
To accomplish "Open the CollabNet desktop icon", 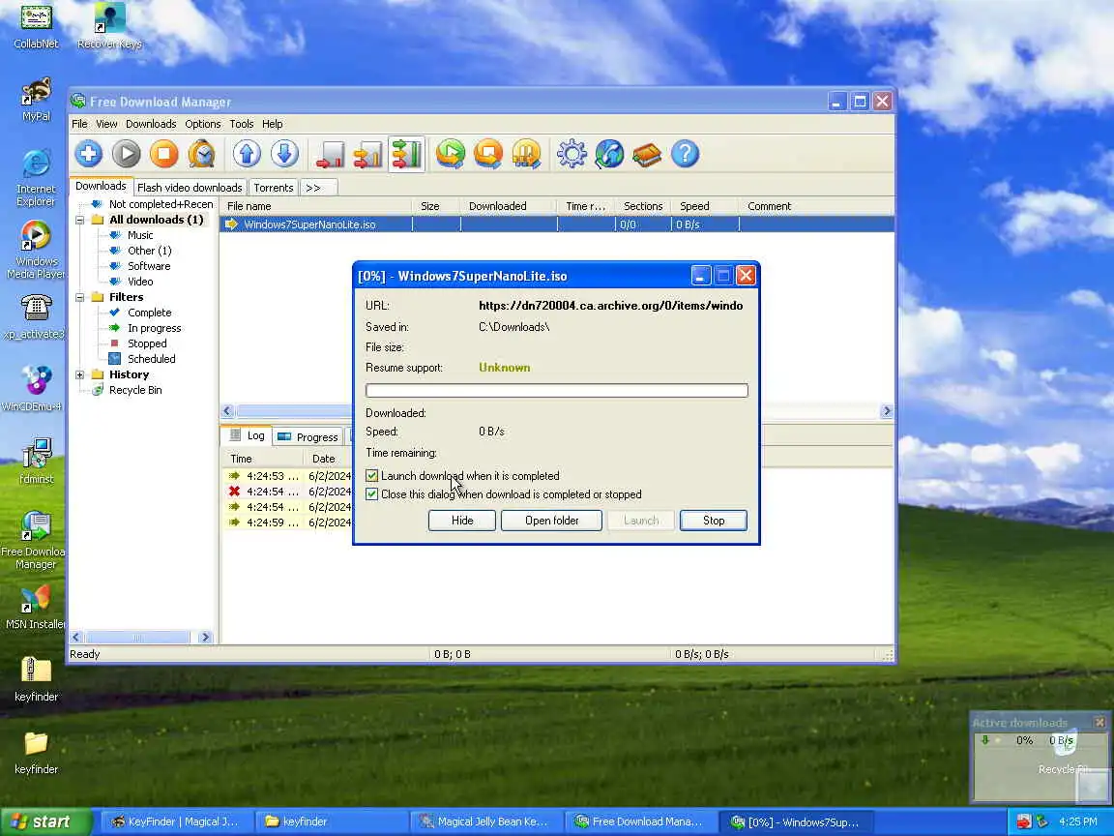I will coord(36,27).
